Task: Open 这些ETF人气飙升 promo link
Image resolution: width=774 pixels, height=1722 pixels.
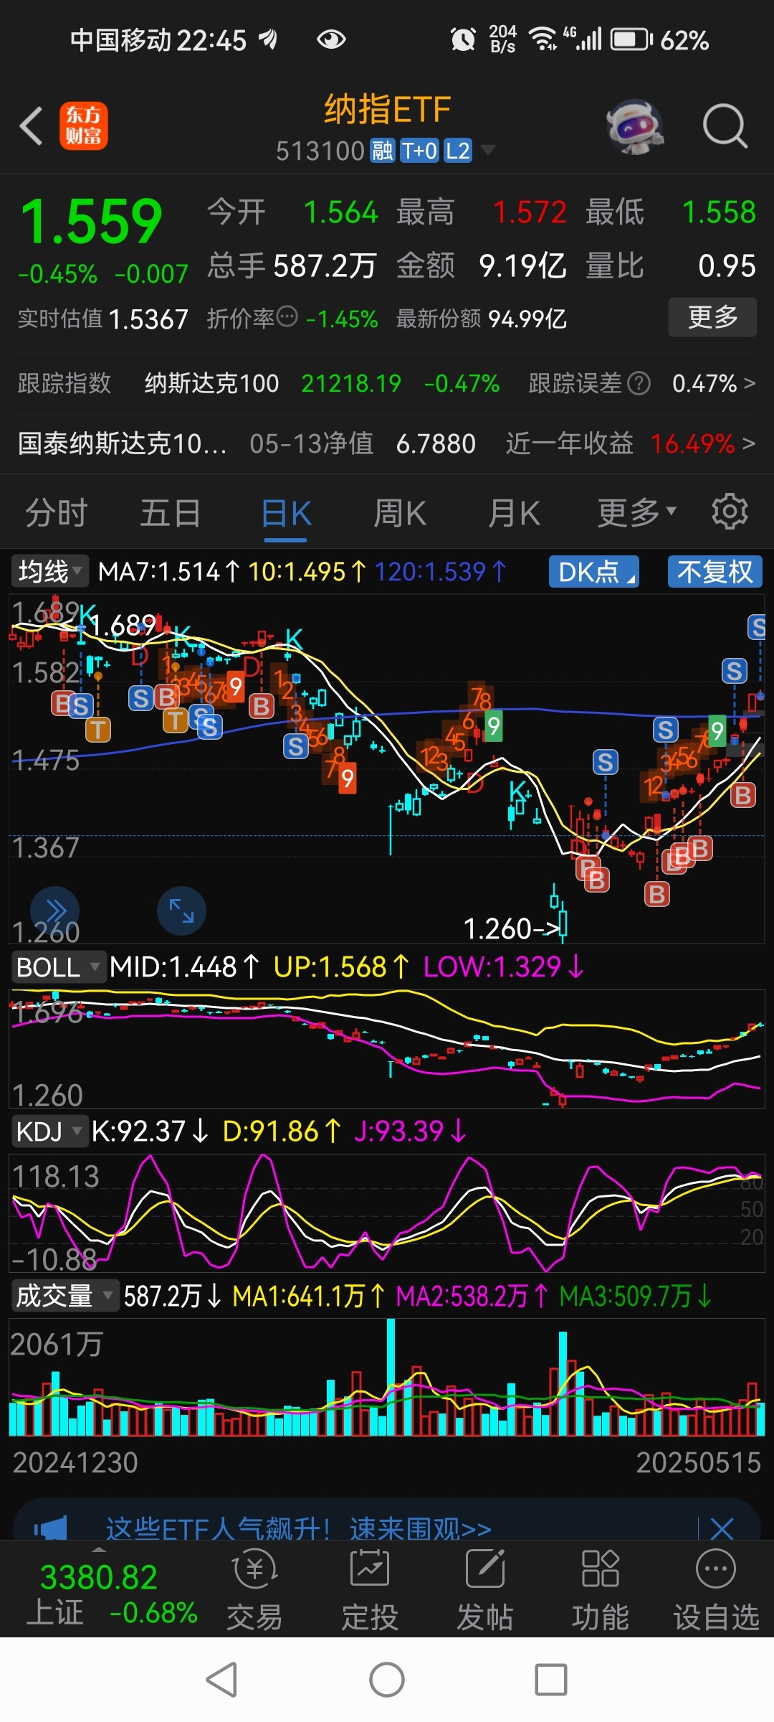Action: coord(299,1528)
